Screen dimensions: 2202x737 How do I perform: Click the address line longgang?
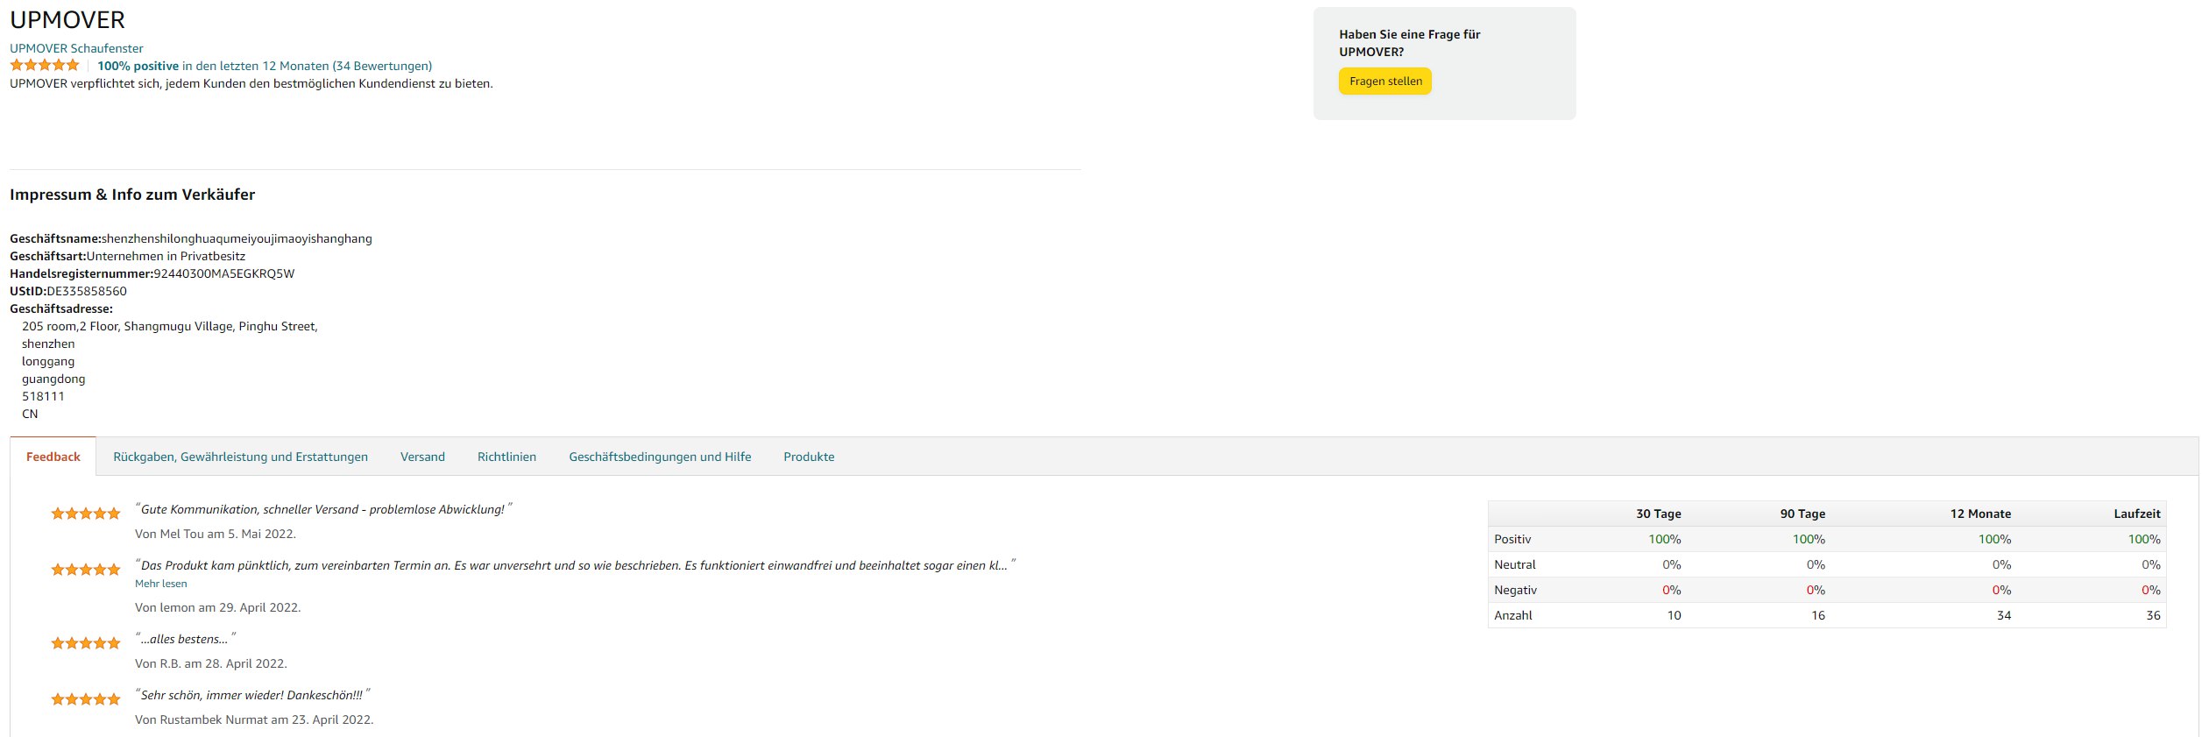(48, 361)
